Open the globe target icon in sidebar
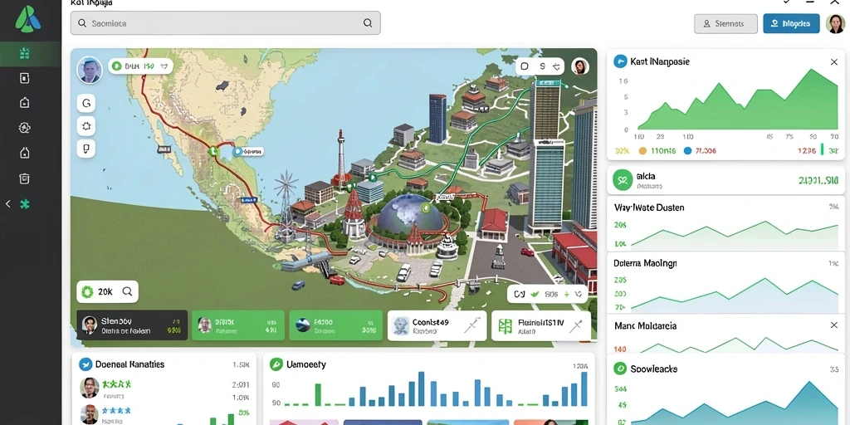850x425 pixels. pos(24,128)
